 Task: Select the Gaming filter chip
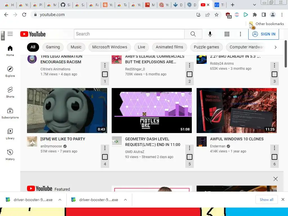(53, 47)
